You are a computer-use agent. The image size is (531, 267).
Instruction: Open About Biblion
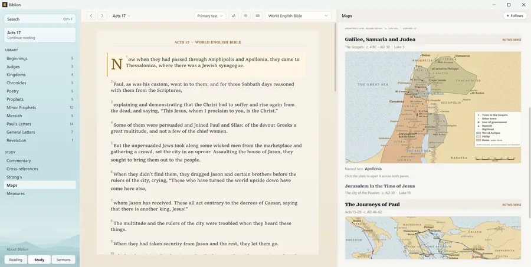click(17, 249)
